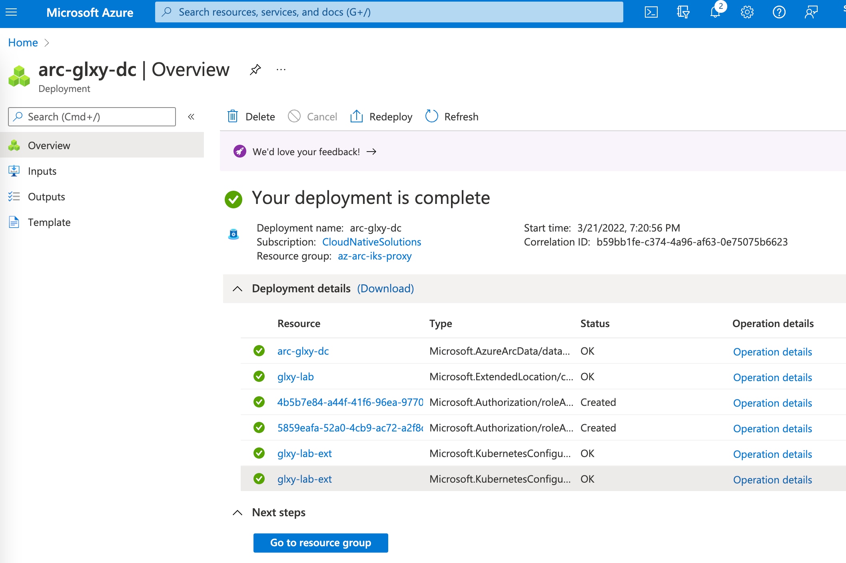Open the Azure portal hamburger menu
Screen dimensions: 846x563
[x=11, y=12]
